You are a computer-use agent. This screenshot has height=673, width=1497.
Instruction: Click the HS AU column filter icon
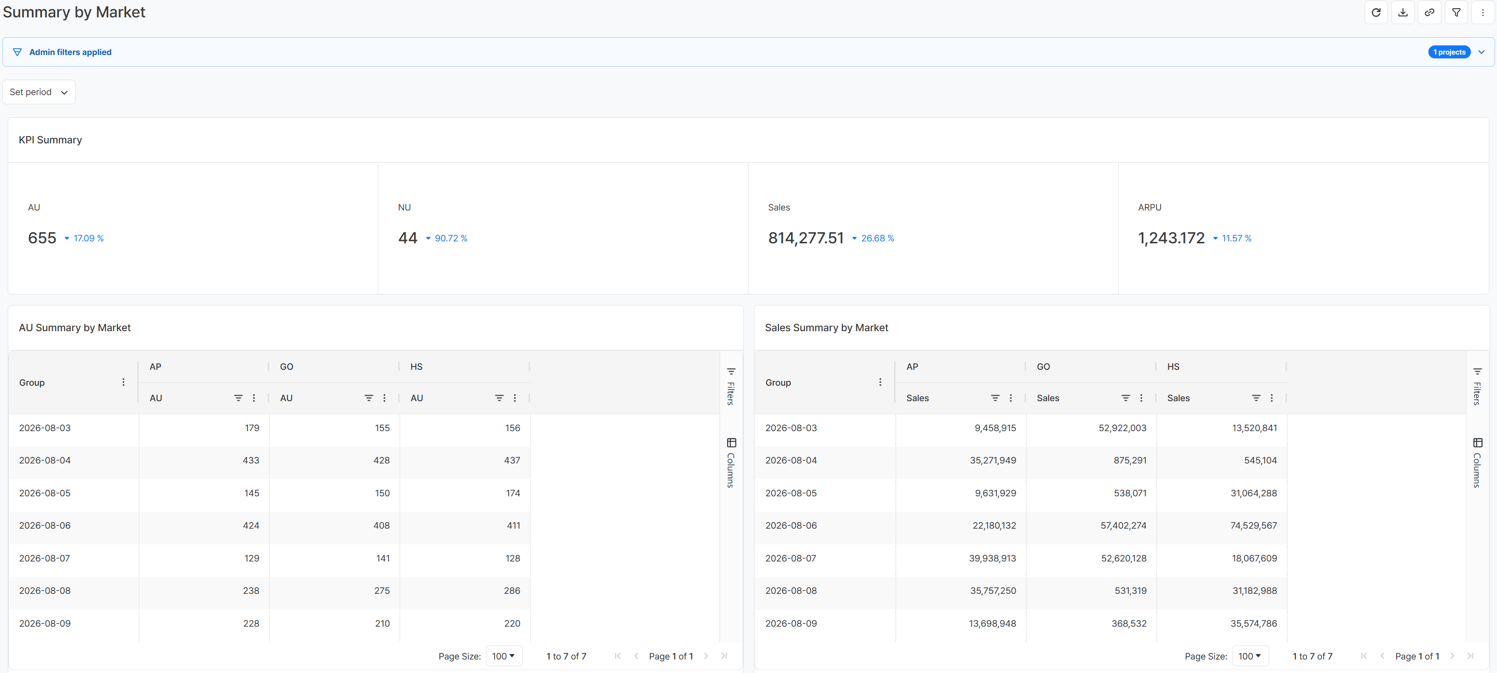[x=499, y=398]
